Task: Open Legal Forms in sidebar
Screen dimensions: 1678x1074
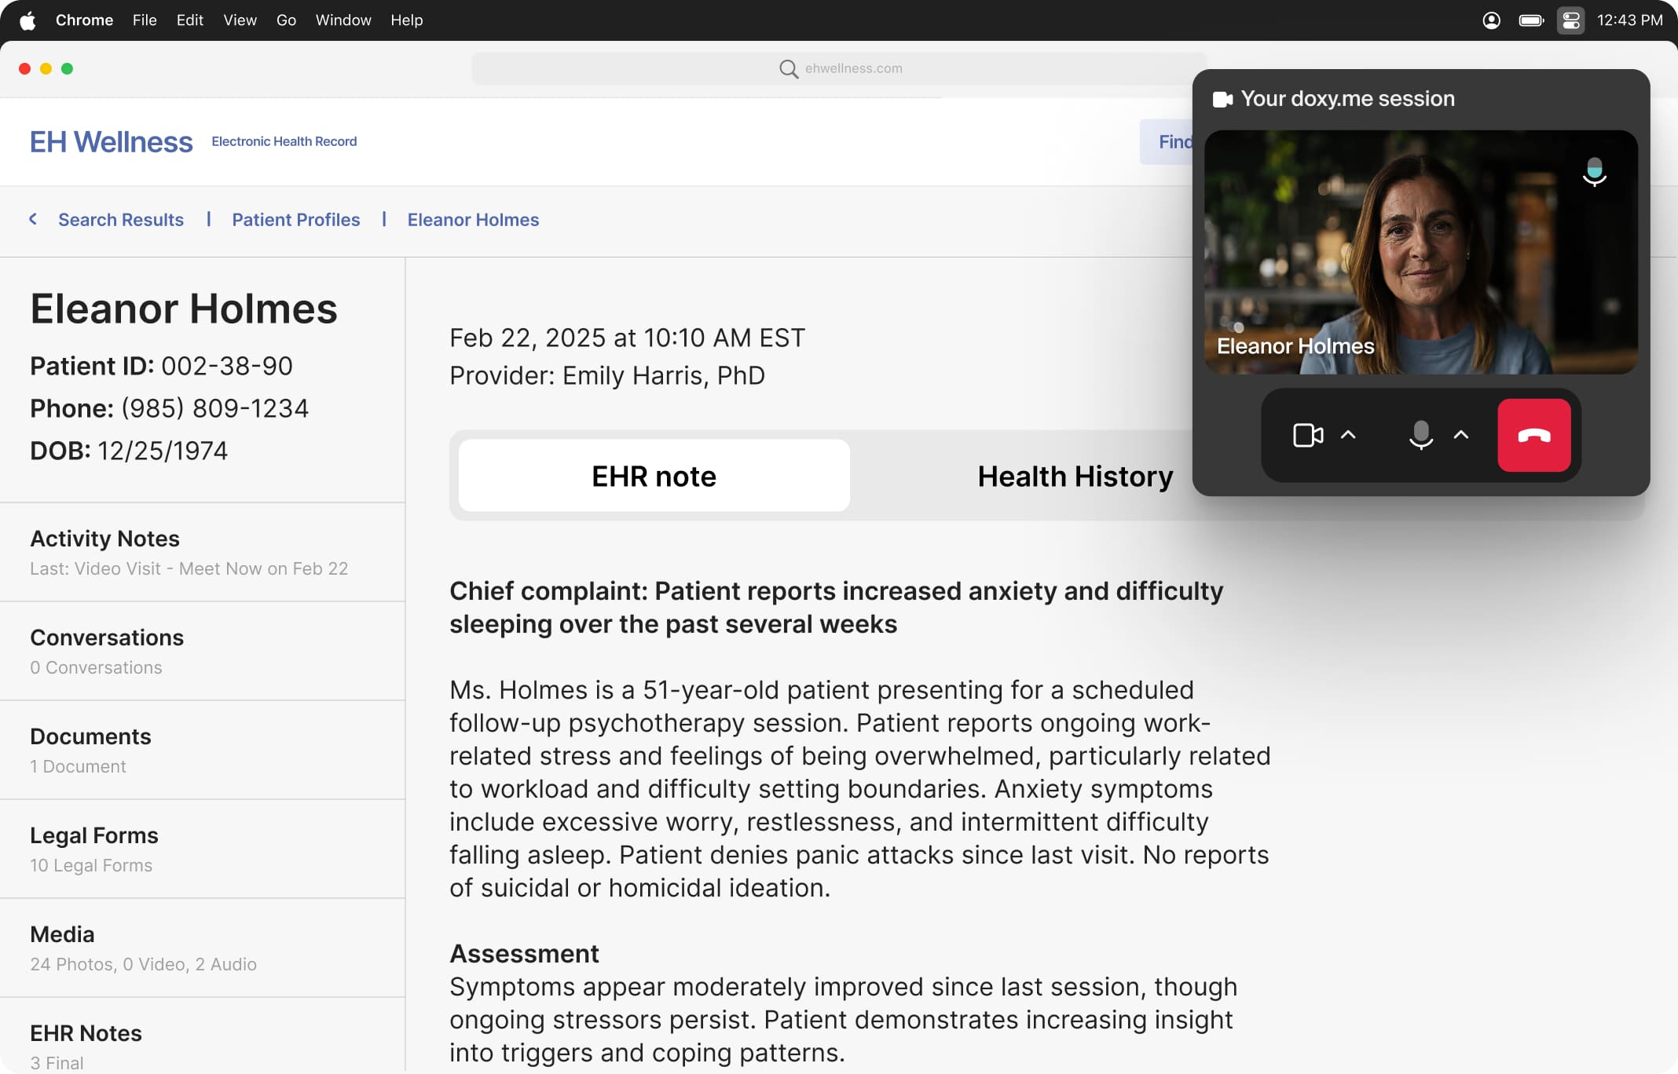Action: pyautogui.click(x=94, y=835)
